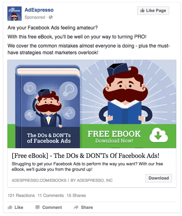Click the Comment speech bubble icon
The height and width of the screenshot is (216, 182).
coord(37,207)
